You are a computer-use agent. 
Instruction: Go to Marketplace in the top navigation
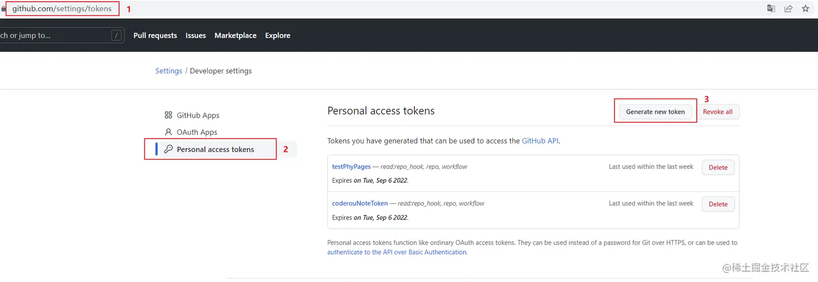pyautogui.click(x=235, y=36)
